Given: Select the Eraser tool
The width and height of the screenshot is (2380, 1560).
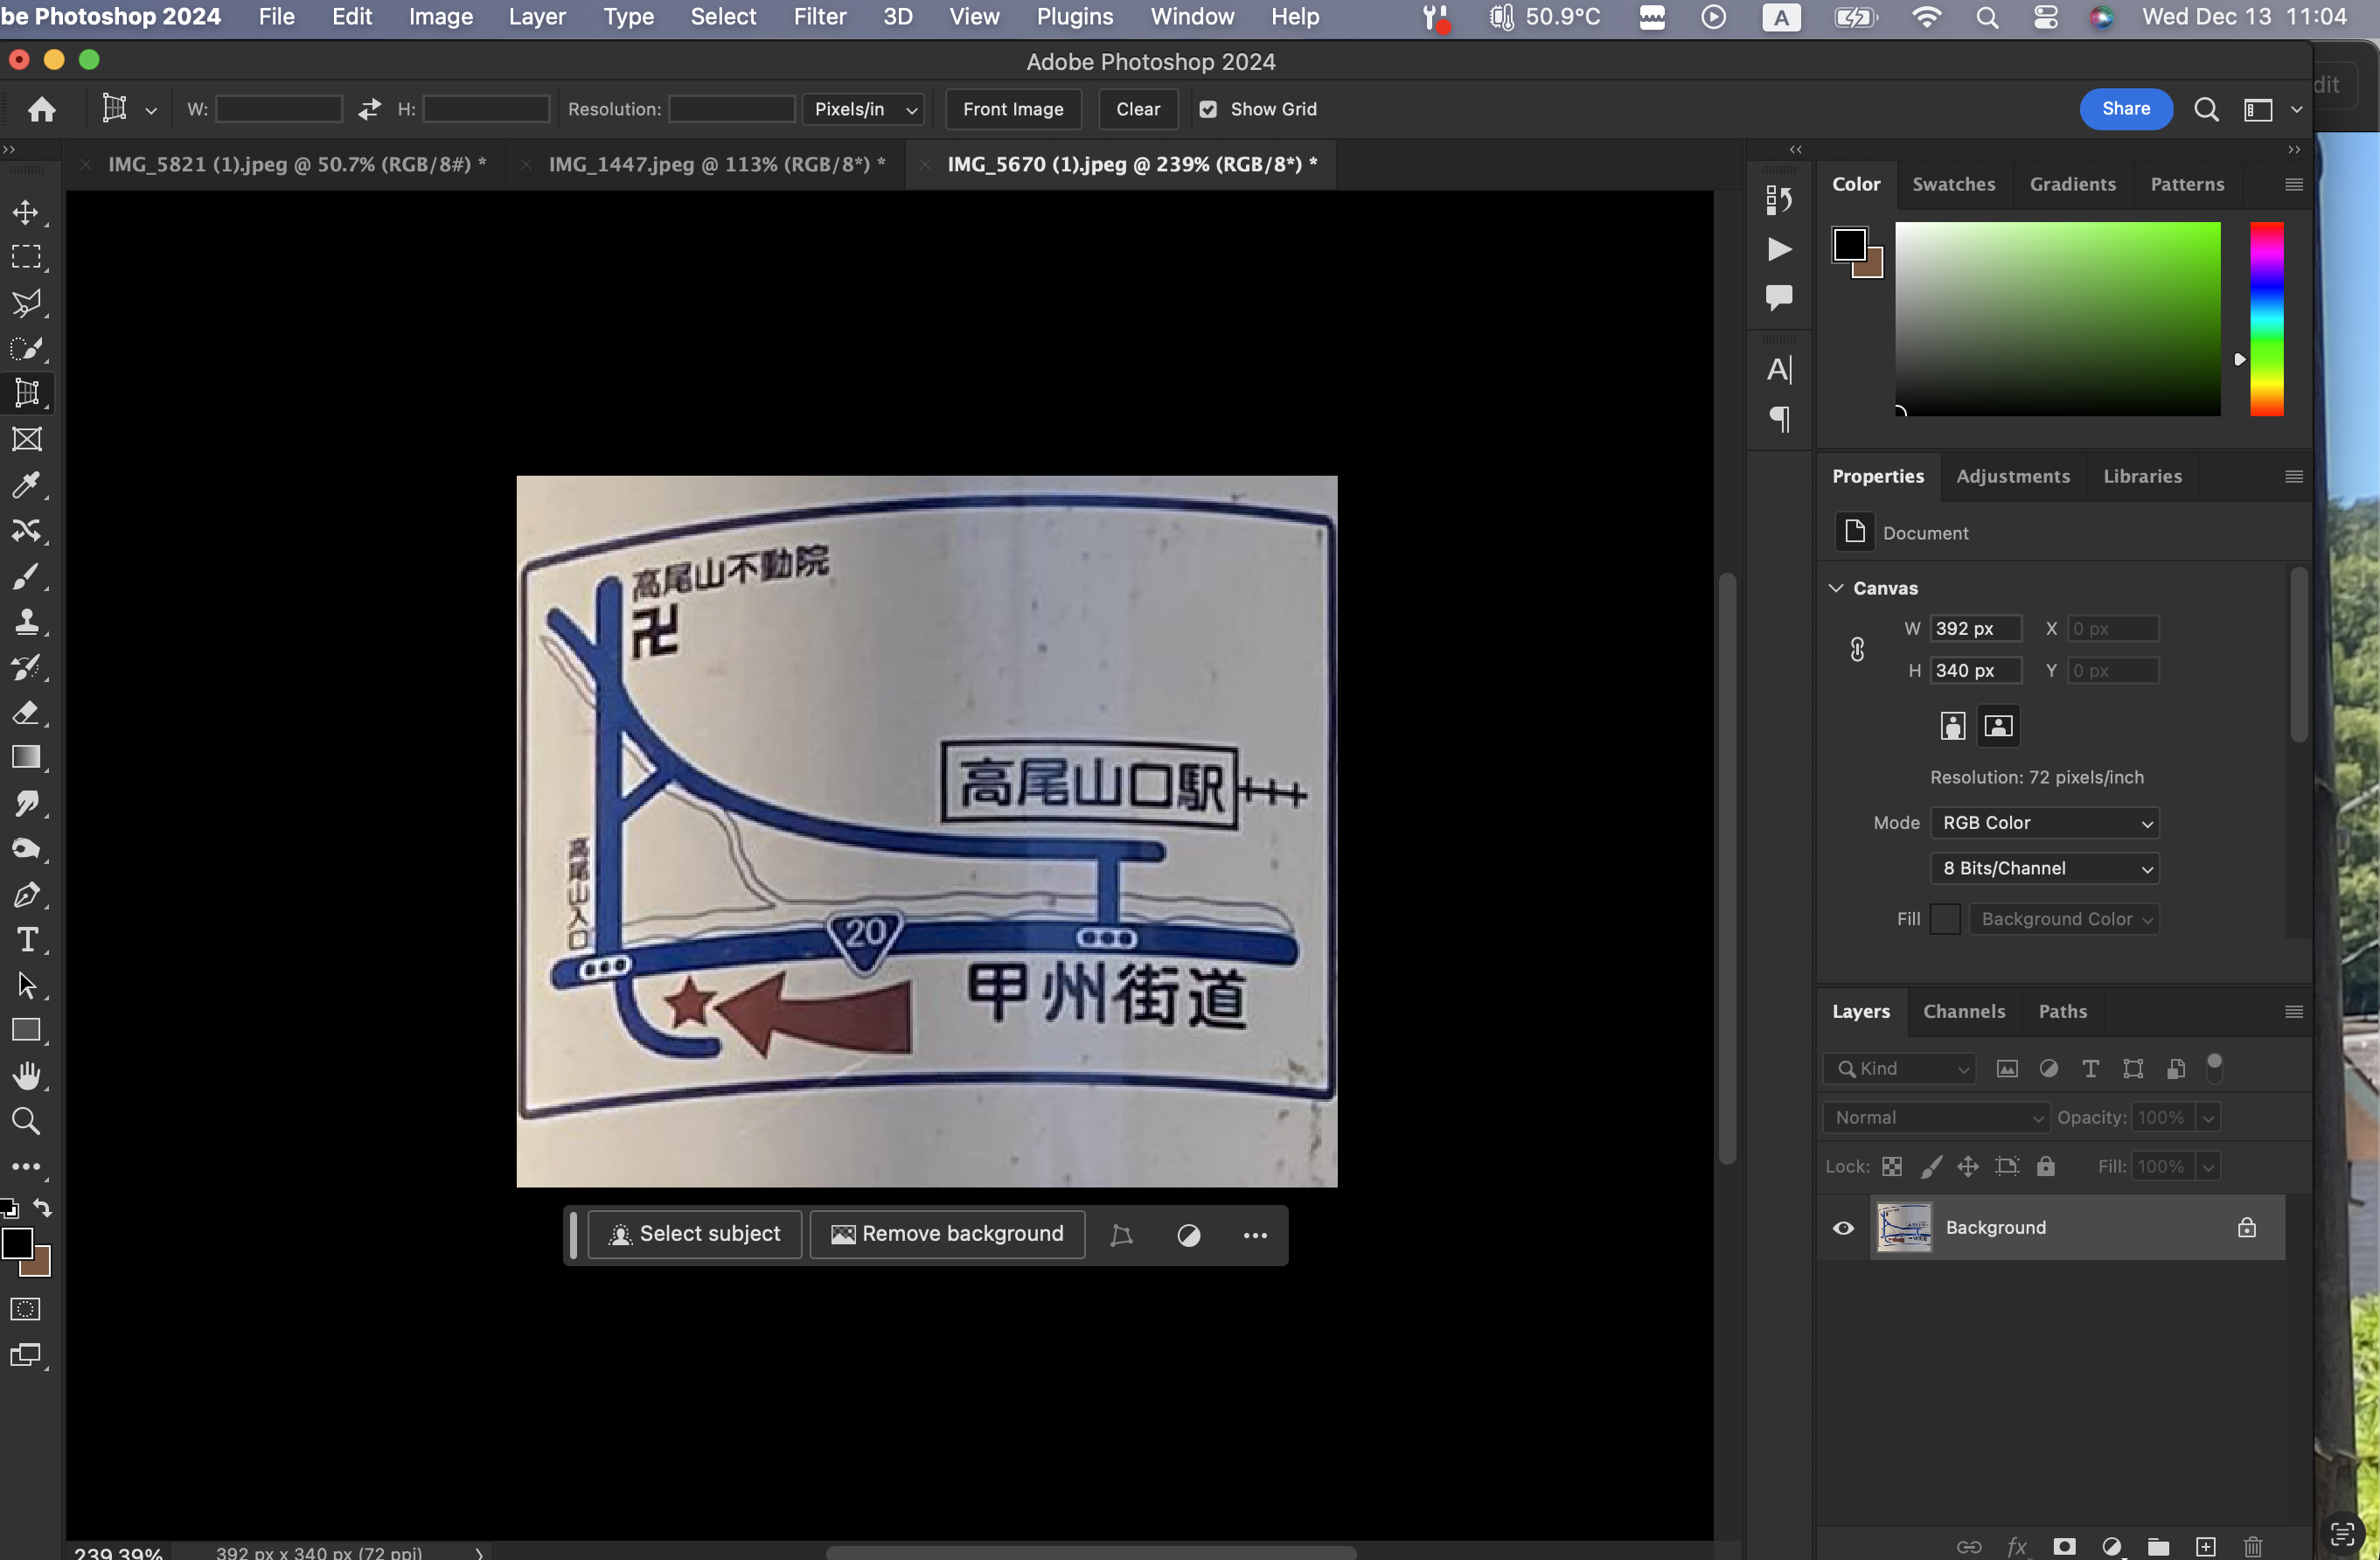Looking at the screenshot, I should [26, 713].
